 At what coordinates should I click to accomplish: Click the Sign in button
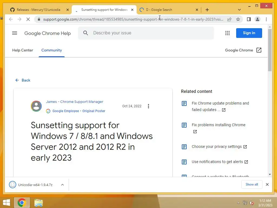pos(249,33)
